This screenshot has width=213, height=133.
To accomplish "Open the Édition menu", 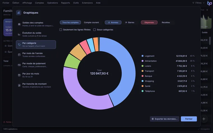I will [16, 3].
